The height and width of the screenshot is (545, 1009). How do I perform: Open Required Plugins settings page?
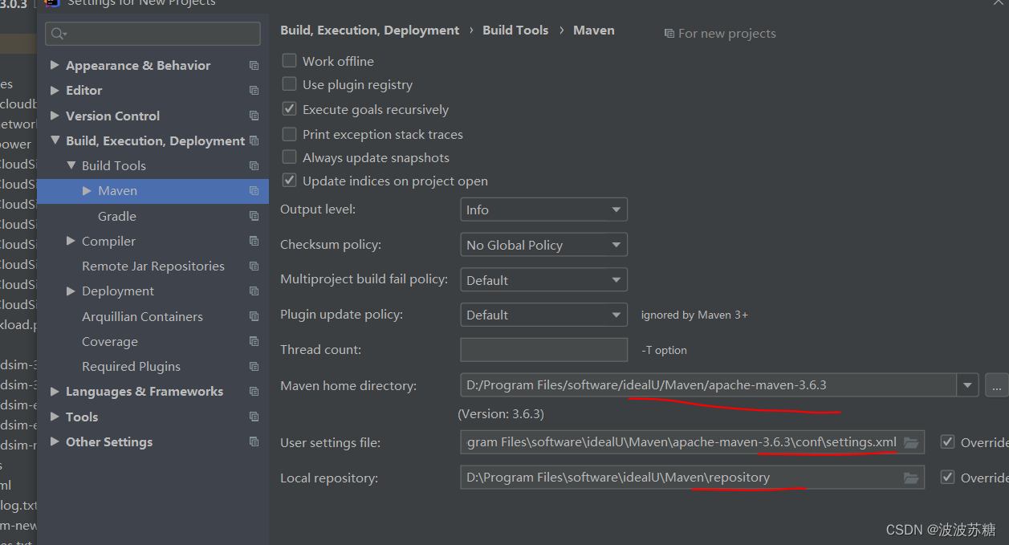point(131,366)
